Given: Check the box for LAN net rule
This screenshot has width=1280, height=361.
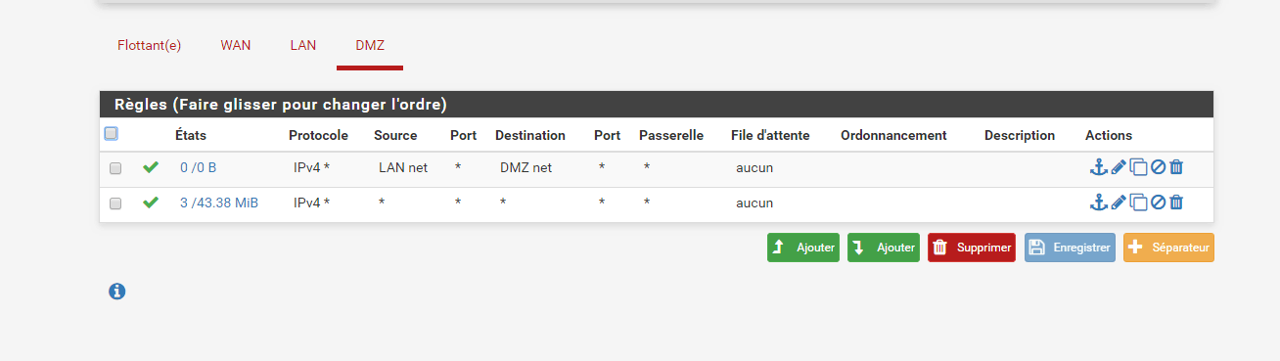Looking at the screenshot, I should point(115,168).
